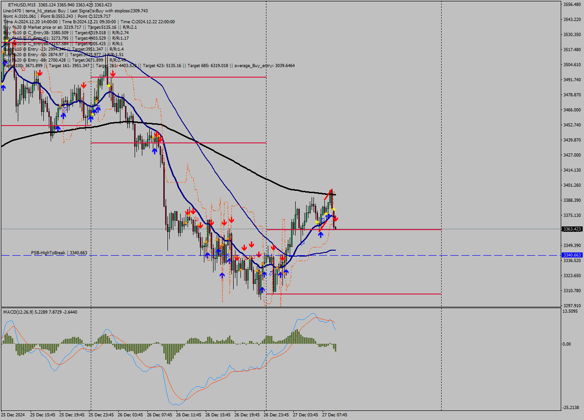Screen dimensions: 584x420
Task: Click the '26 Dec 19:45' time axis label
Action: pos(247,415)
